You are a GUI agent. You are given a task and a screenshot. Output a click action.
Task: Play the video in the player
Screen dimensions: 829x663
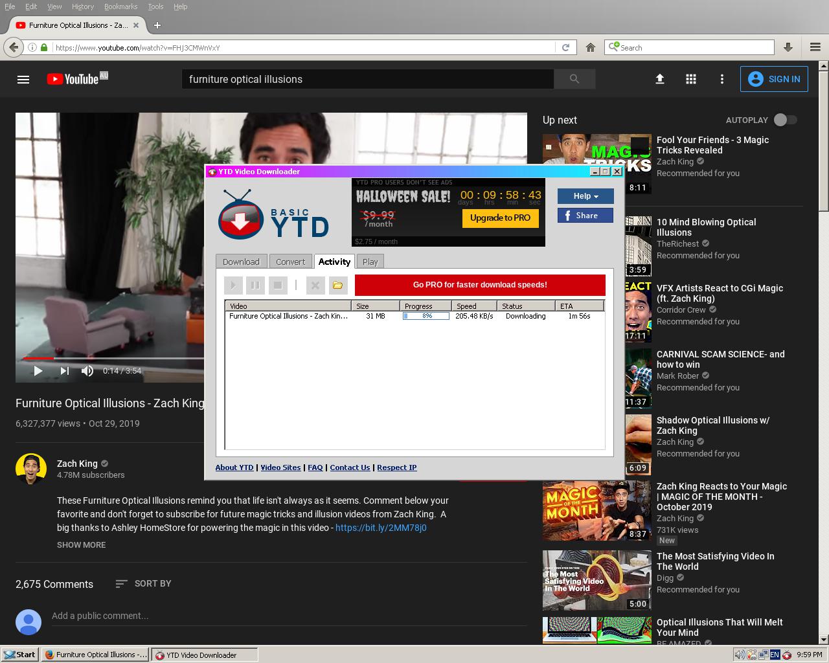pos(38,371)
